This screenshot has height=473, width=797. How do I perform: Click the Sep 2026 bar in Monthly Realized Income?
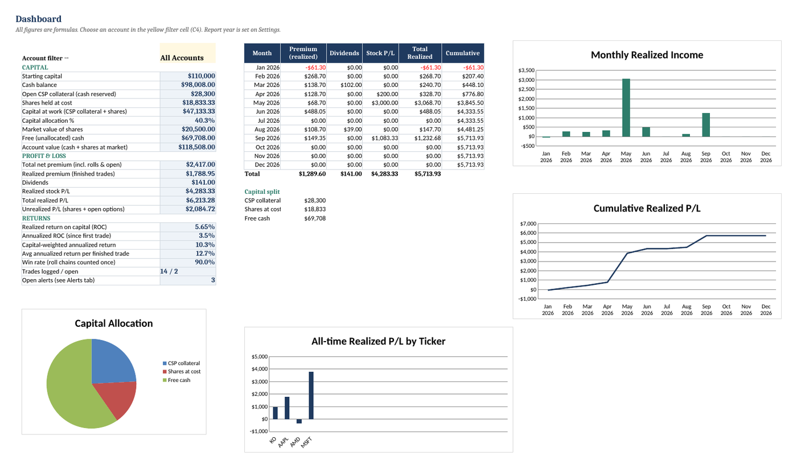[x=706, y=125]
